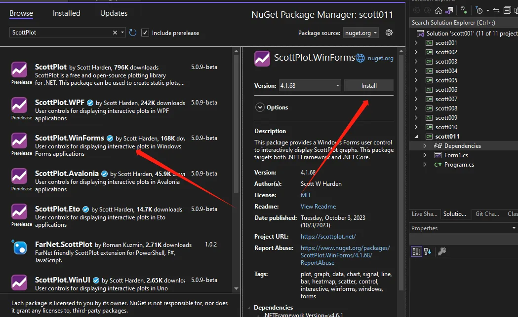518x317 pixels.
Task: Open the Properties panel object dropdown
Action: [514, 228]
